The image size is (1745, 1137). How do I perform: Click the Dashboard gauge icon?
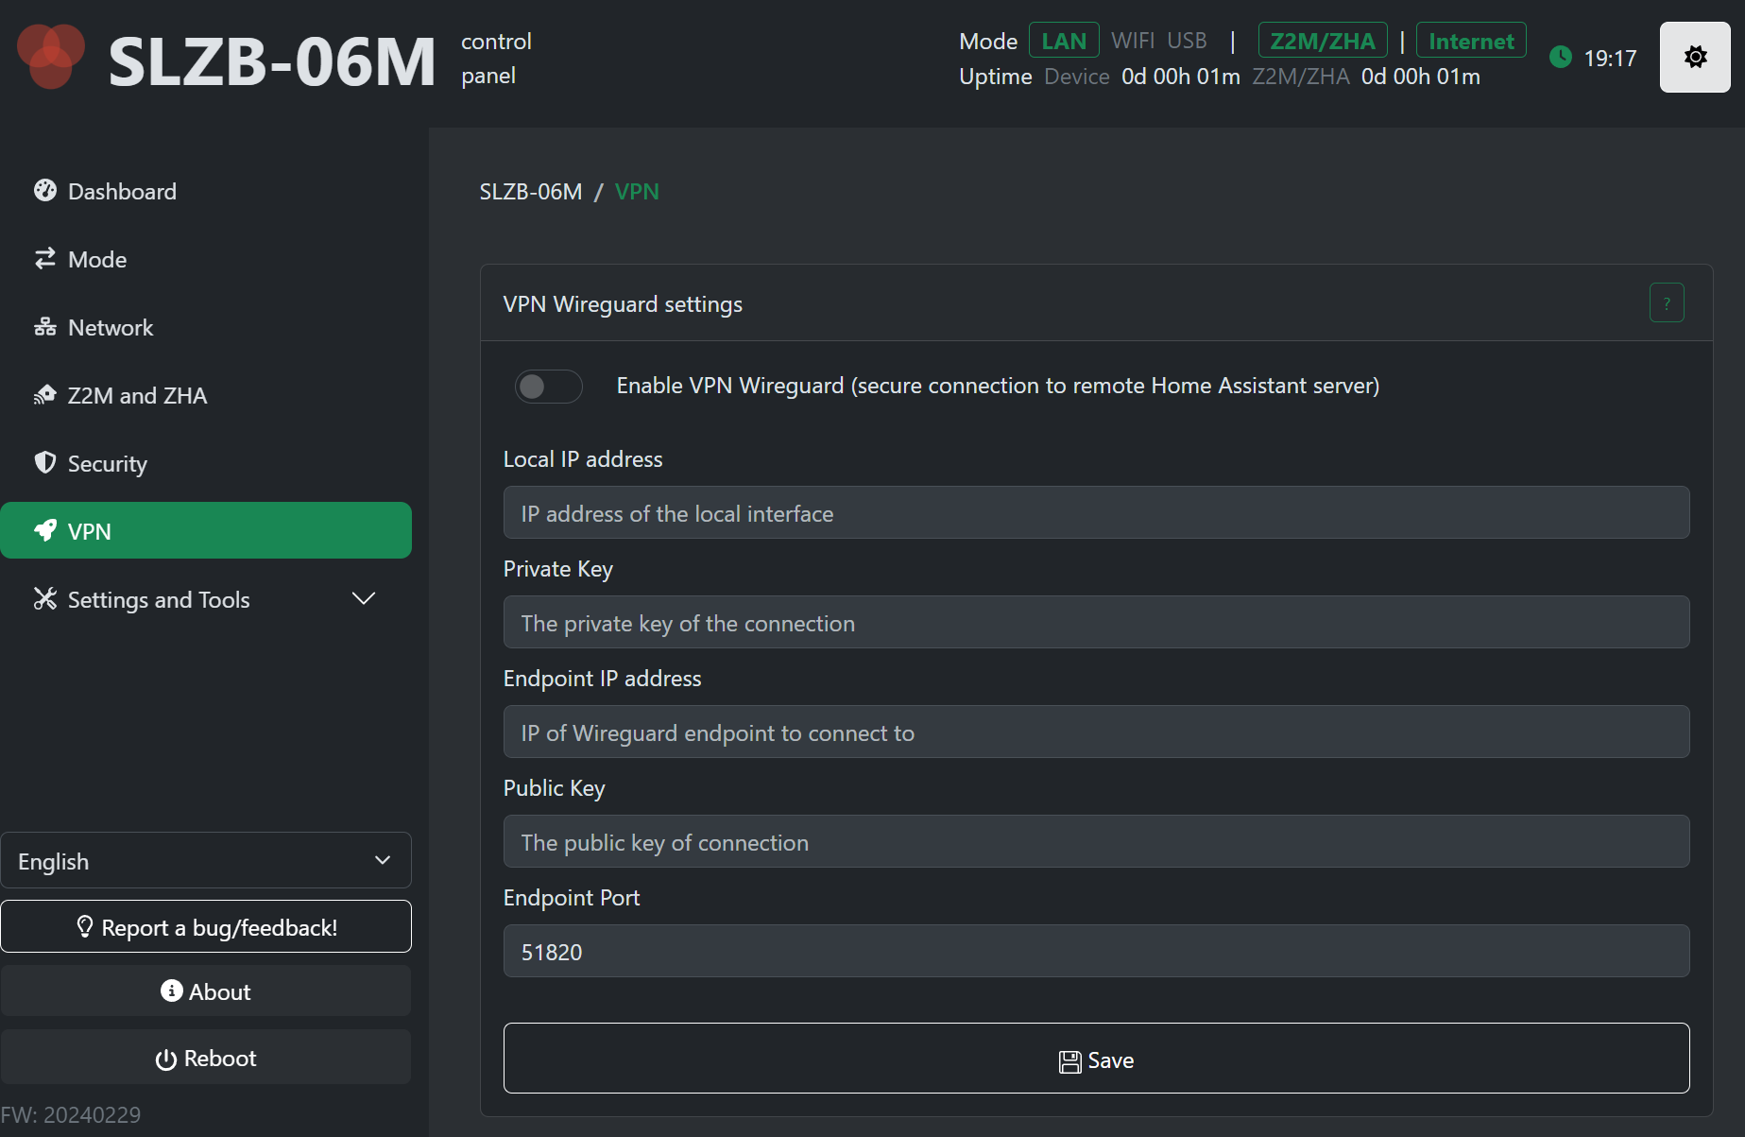coord(44,191)
